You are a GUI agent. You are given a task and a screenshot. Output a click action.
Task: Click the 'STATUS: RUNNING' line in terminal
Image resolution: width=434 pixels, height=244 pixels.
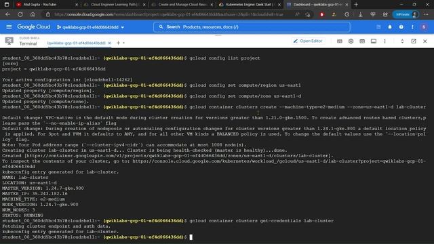pyautogui.click(x=22, y=216)
